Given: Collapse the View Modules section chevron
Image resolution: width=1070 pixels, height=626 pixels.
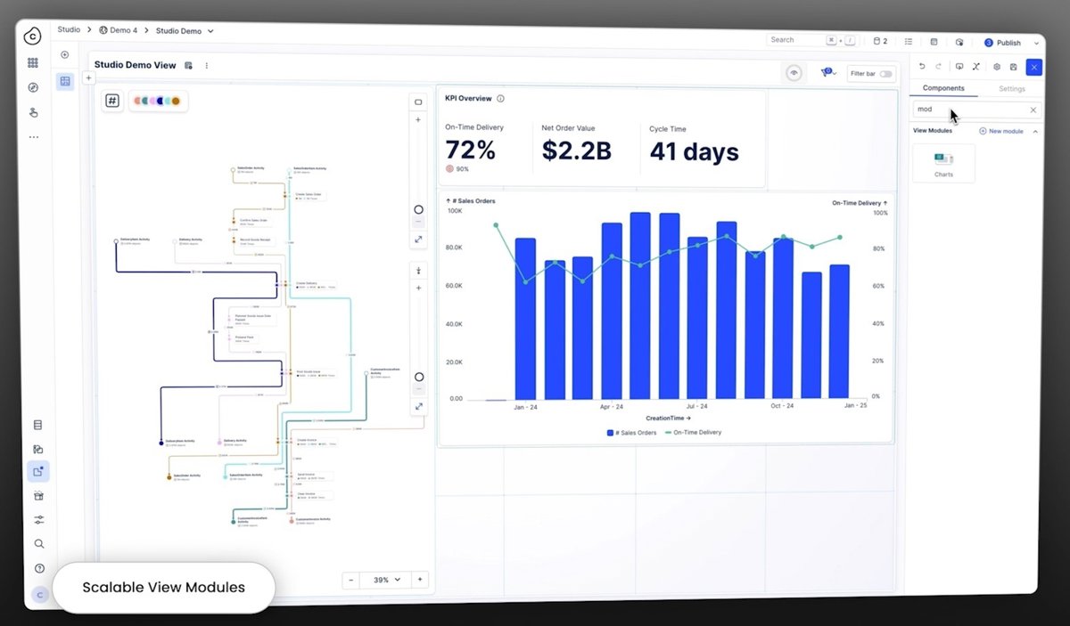Looking at the screenshot, I should coord(1035,131).
